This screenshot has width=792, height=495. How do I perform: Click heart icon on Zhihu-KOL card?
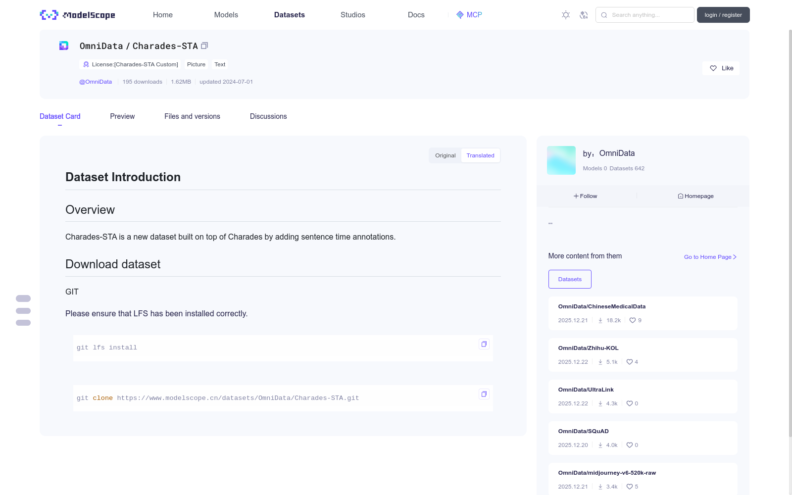pyautogui.click(x=630, y=362)
